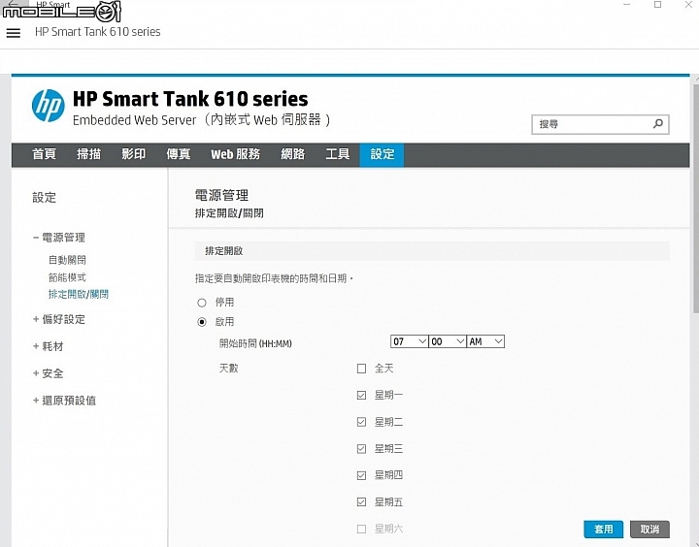This screenshot has width=699, height=547.
Task: Select the 停用 radio button
Action: click(x=202, y=303)
